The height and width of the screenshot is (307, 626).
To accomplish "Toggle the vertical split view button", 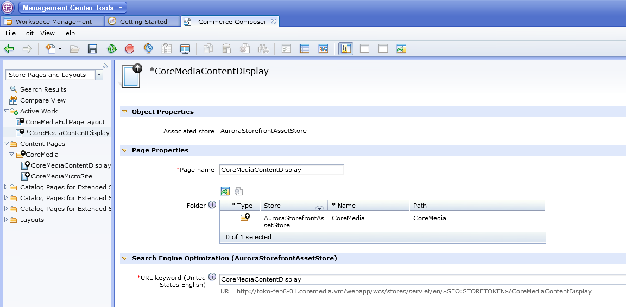I will click(x=383, y=49).
